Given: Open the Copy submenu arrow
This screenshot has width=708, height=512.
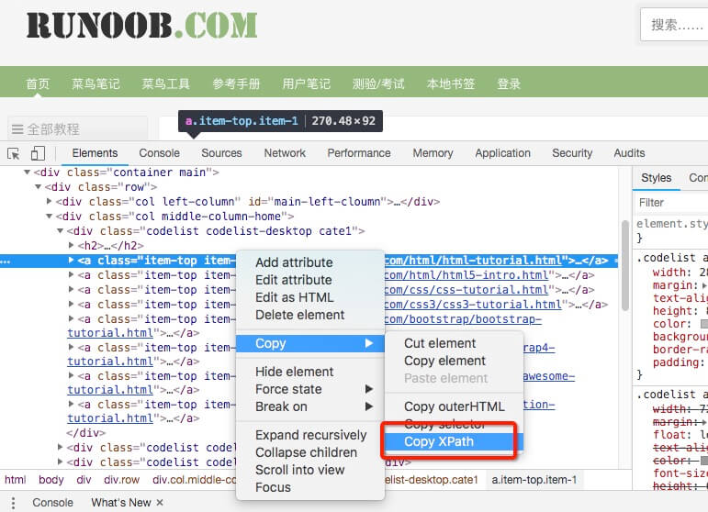Looking at the screenshot, I should [x=369, y=343].
